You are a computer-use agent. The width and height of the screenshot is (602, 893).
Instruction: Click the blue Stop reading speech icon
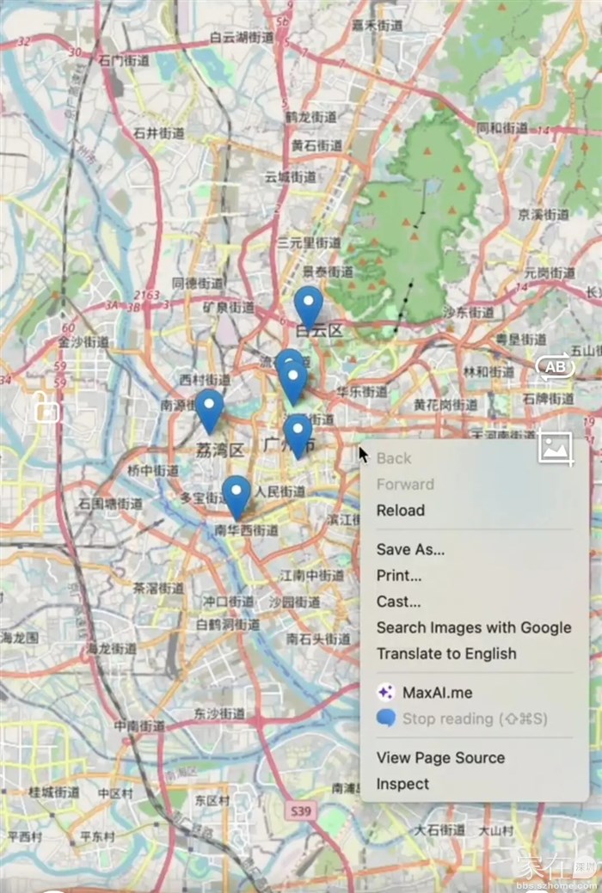(386, 719)
